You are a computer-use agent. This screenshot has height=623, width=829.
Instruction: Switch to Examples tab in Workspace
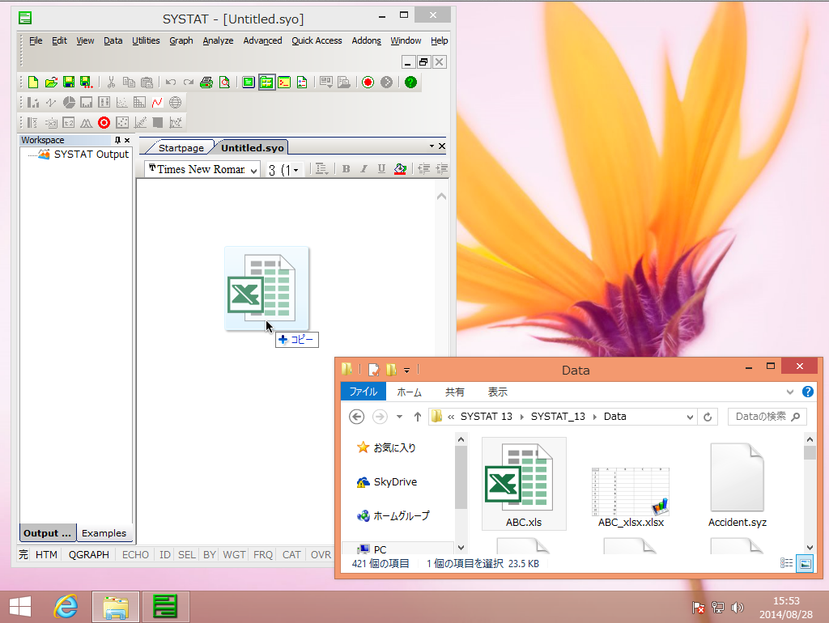[x=104, y=533]
